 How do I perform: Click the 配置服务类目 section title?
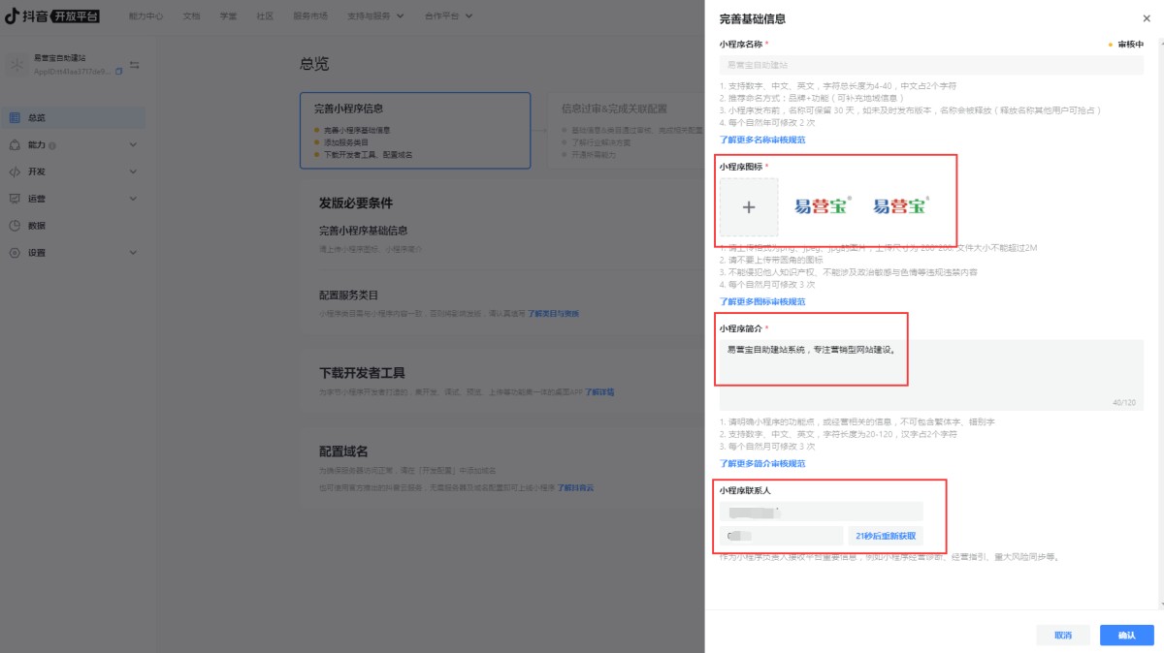pyautogui.click(x=349, y=295)
